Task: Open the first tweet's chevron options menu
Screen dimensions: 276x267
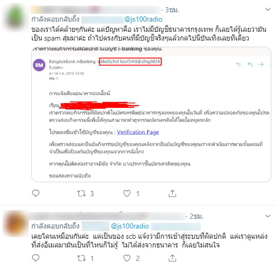Action: (268, 9)
